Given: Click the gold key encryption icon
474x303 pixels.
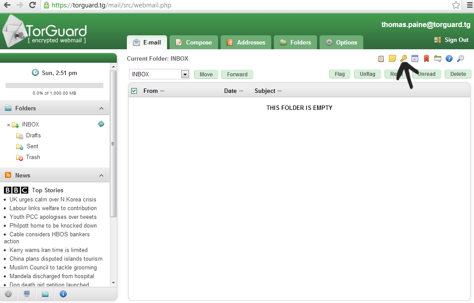Looking at the screenshot, I should pyautogui.click(x=403, y=58).
